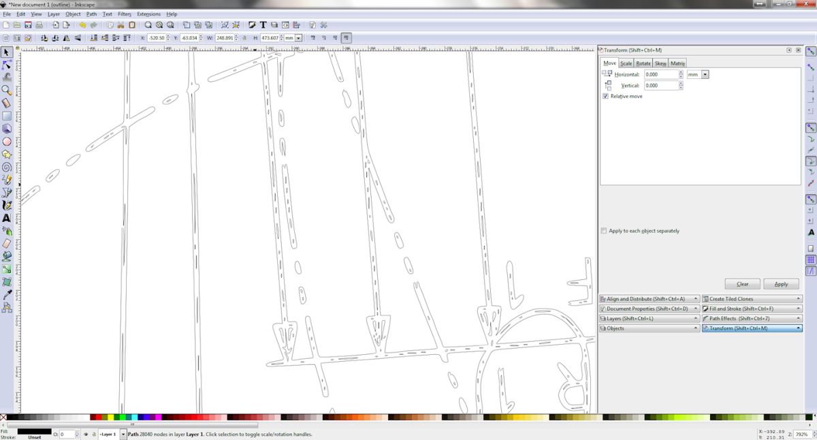Viewport: 817px width, 440px height.
Task: Select the Selector arrow tool
Action: pos(7,52)
